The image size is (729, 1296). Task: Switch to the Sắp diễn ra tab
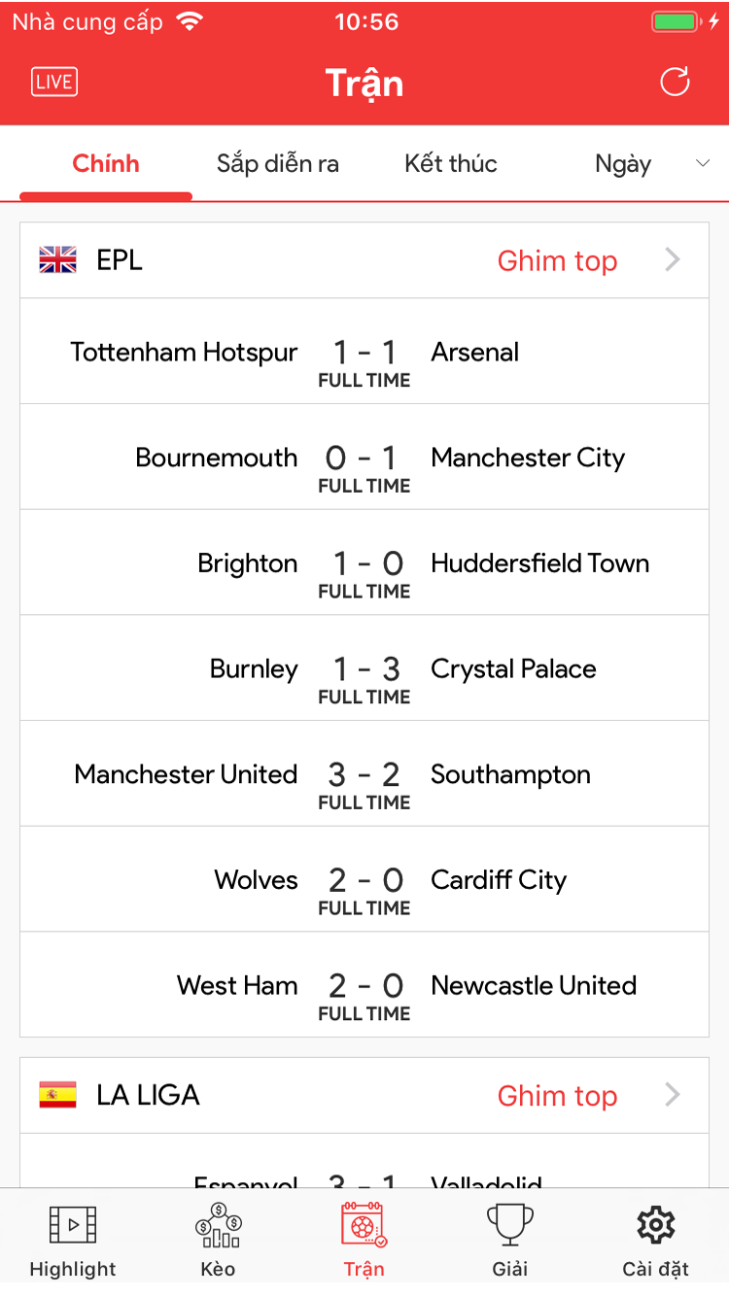278,163
